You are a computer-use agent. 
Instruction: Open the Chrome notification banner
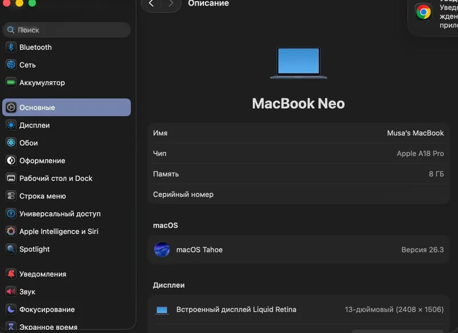[x=433, y=18]
